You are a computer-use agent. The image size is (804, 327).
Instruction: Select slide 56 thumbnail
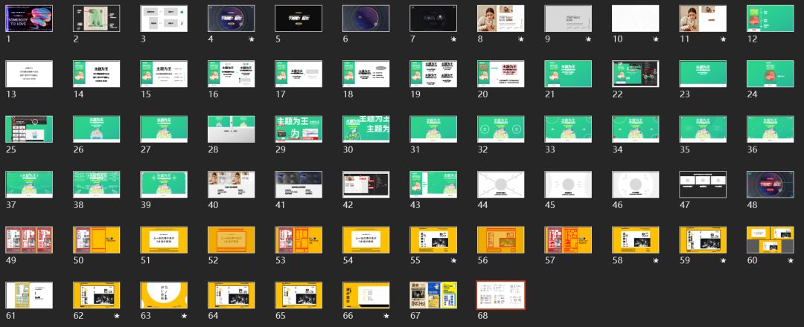tap(501, 239)
